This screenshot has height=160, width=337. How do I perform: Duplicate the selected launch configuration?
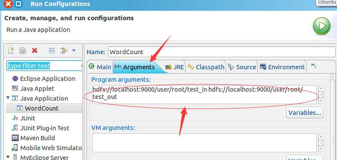22,51
